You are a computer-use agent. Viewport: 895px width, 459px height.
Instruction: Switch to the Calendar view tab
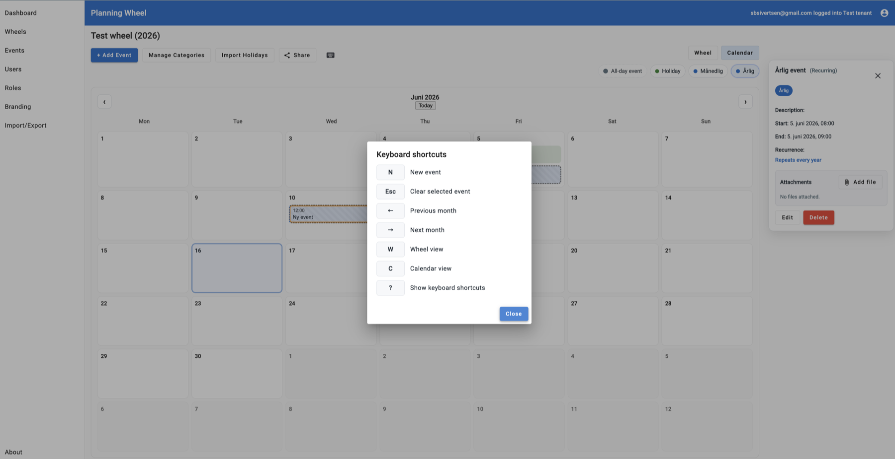[x=740, y=53]
